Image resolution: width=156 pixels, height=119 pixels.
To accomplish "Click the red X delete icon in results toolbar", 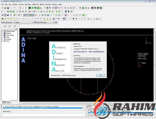I will [x=97, y=19].
